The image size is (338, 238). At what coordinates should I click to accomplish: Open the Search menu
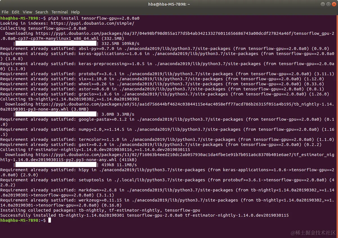coord(42,12)
